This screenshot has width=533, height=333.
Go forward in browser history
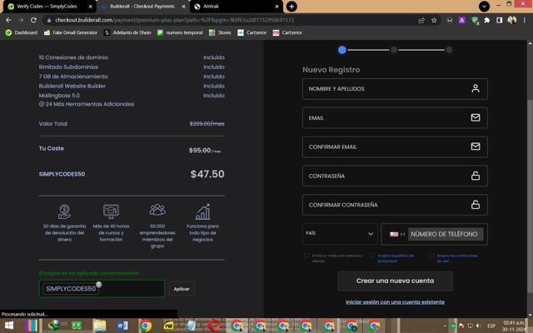21,20
